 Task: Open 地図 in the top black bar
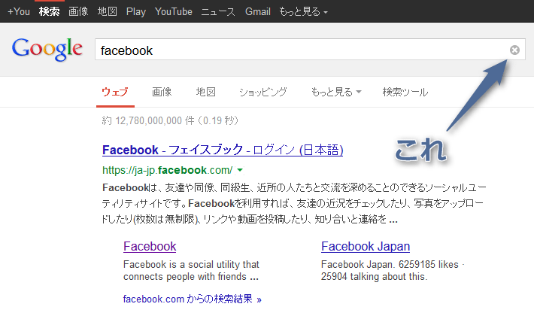[x=108, y=12]
